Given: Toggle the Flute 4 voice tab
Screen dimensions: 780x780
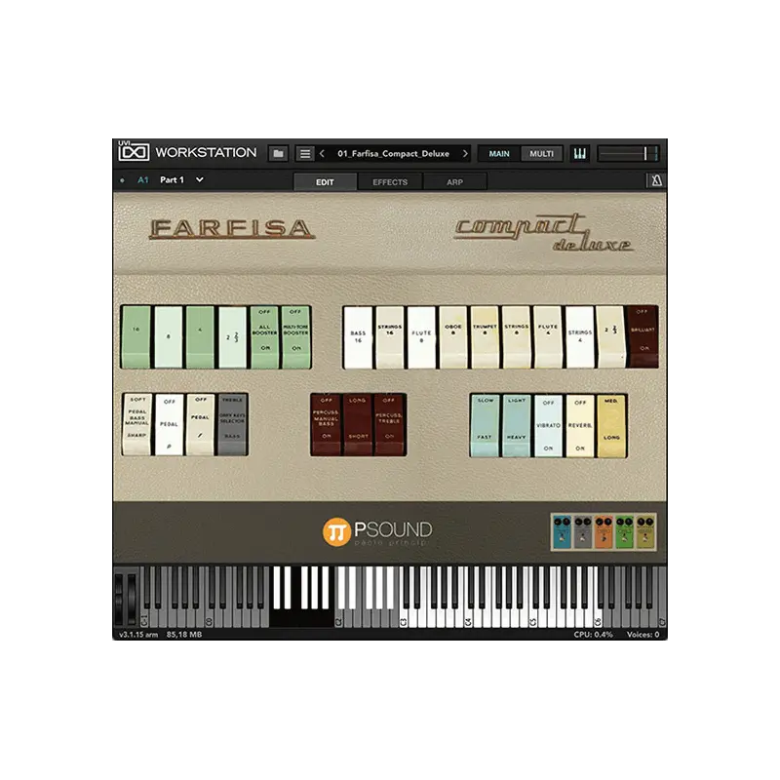Looking at the screenshot, I should pos(548,337).
